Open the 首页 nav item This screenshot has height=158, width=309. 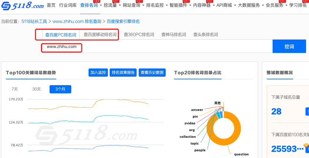[51, 5]
